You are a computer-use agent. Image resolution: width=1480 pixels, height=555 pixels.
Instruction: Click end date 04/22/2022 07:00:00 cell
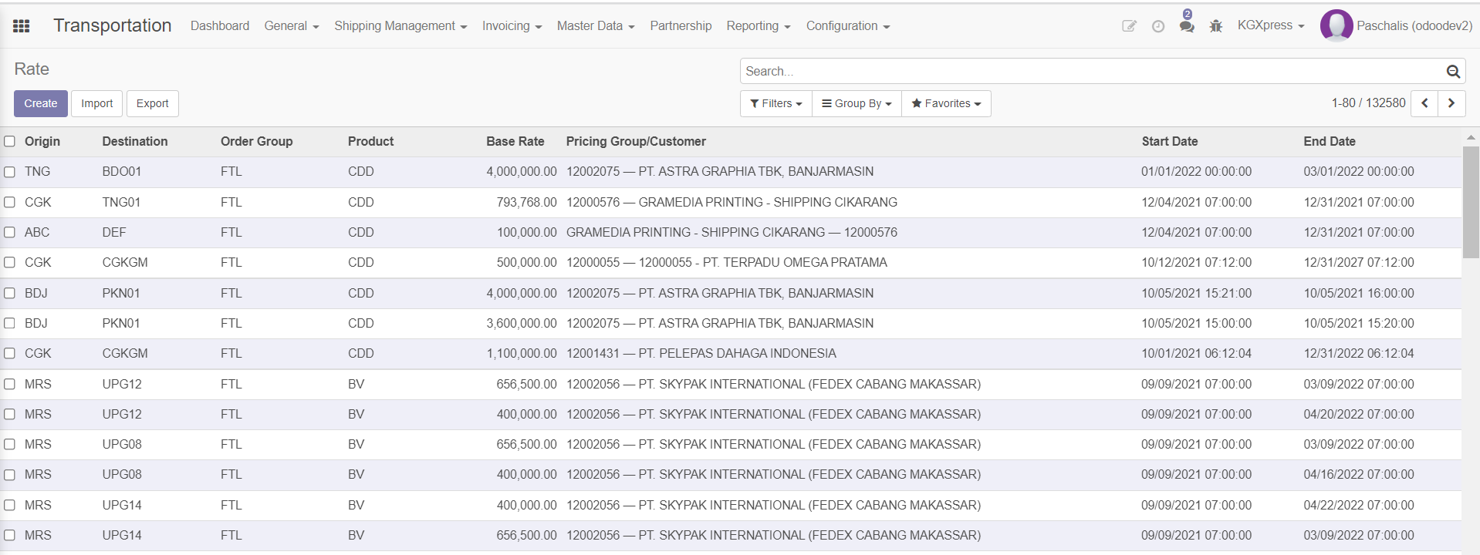point(1359,505)
